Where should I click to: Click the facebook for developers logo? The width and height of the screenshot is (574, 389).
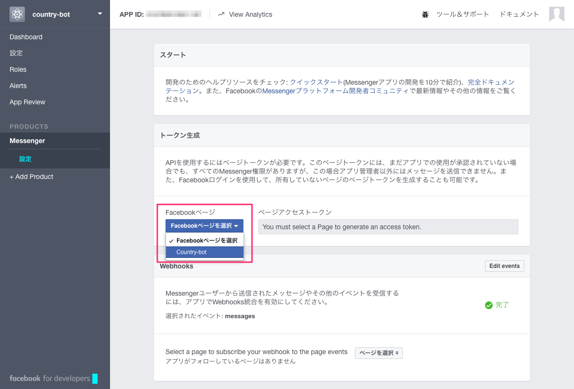click(54, 378)
